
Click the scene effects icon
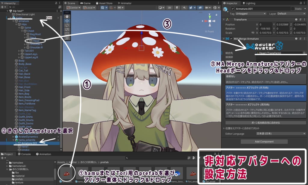(191, 8)
